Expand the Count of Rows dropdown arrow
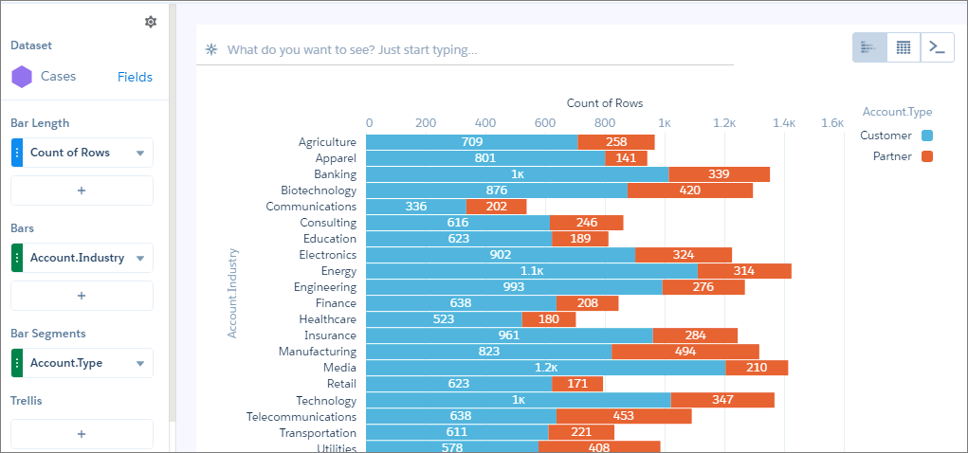 (x=140, y=154)
